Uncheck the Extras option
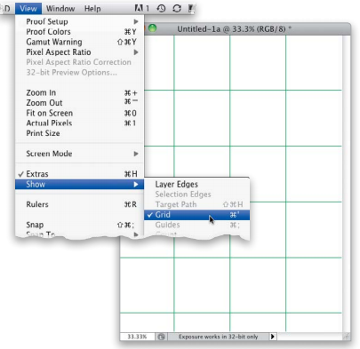Viewport: 360px width, 349px height. pos(79,174)
